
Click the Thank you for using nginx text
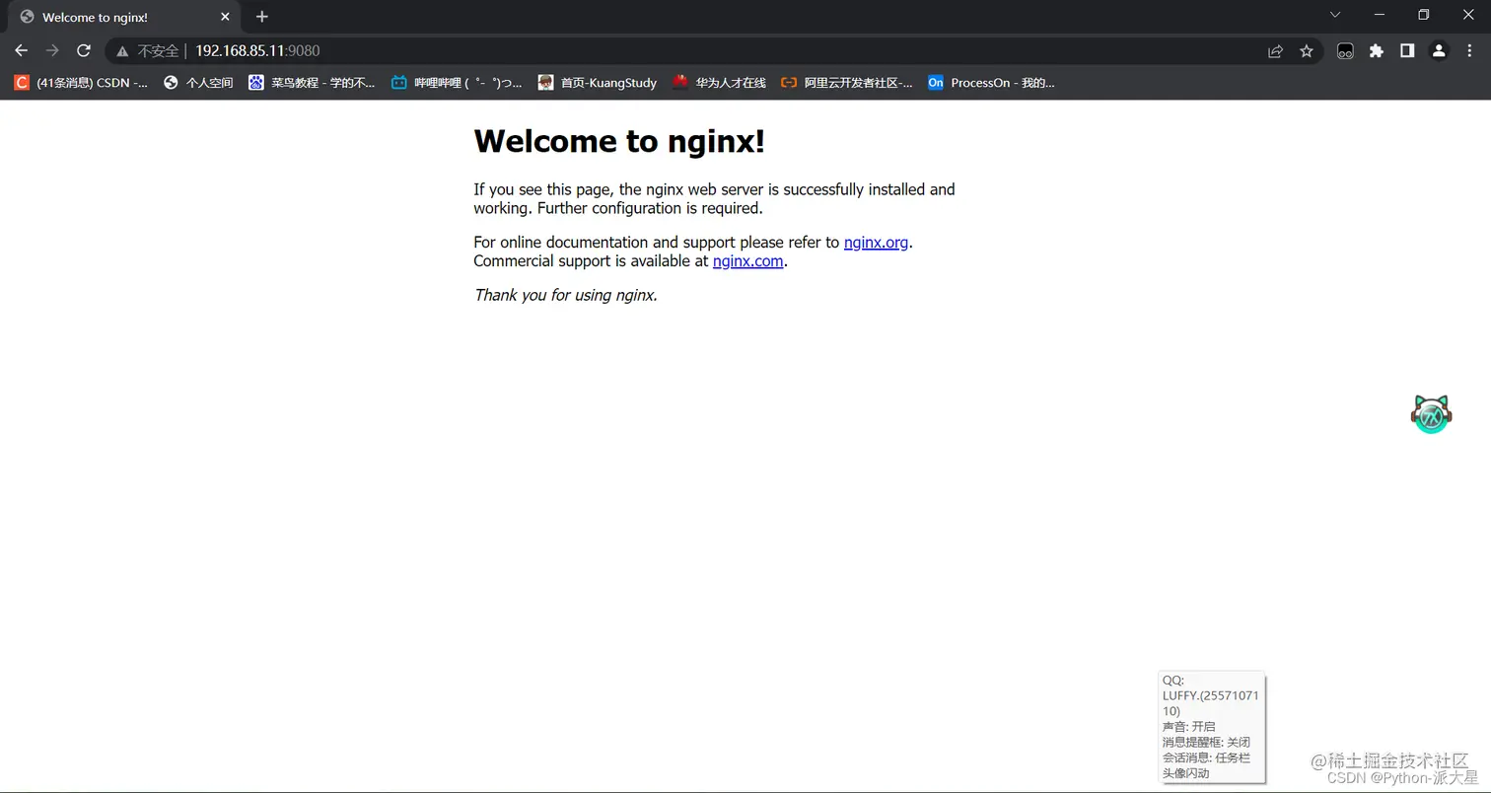565,295
